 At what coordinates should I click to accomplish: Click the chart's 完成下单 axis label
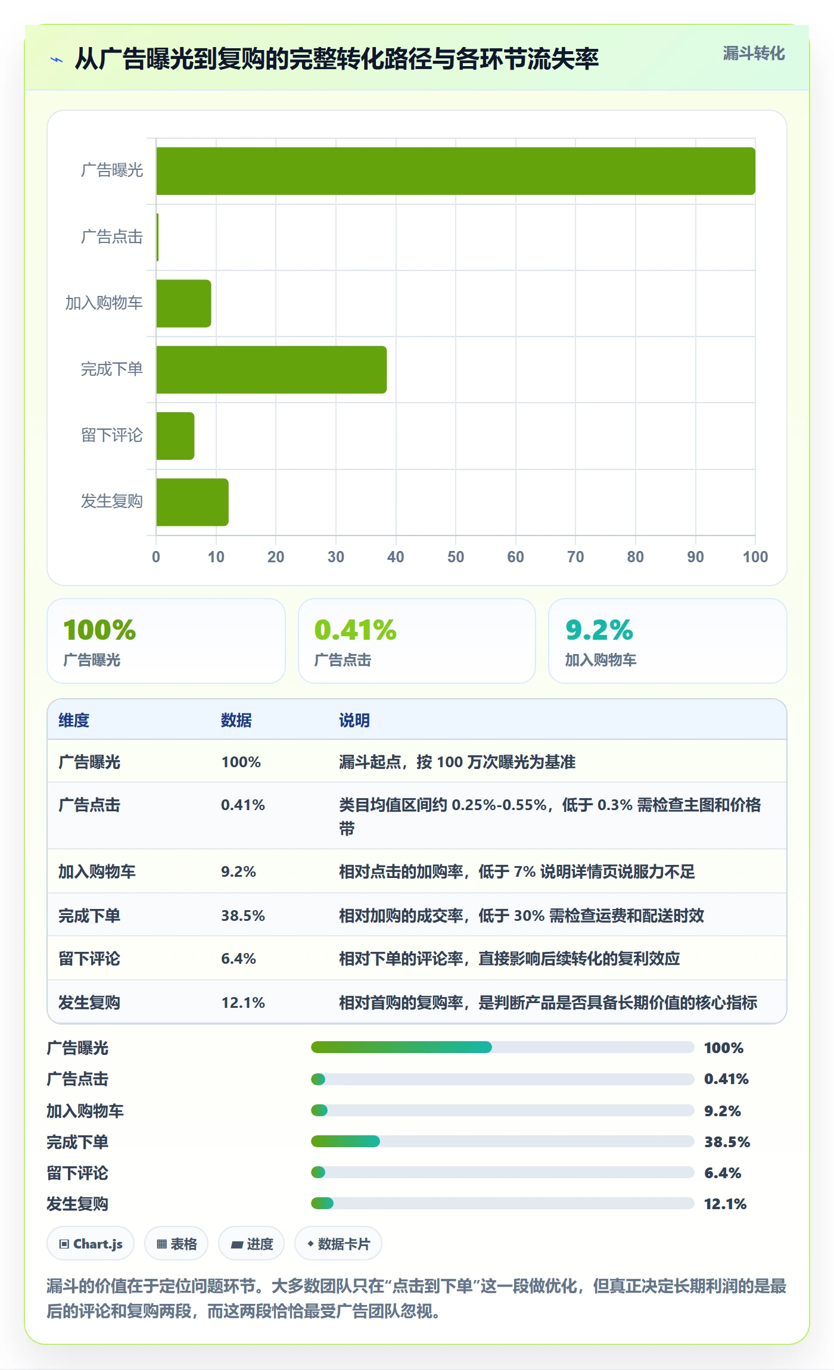[x=112, y=369]
